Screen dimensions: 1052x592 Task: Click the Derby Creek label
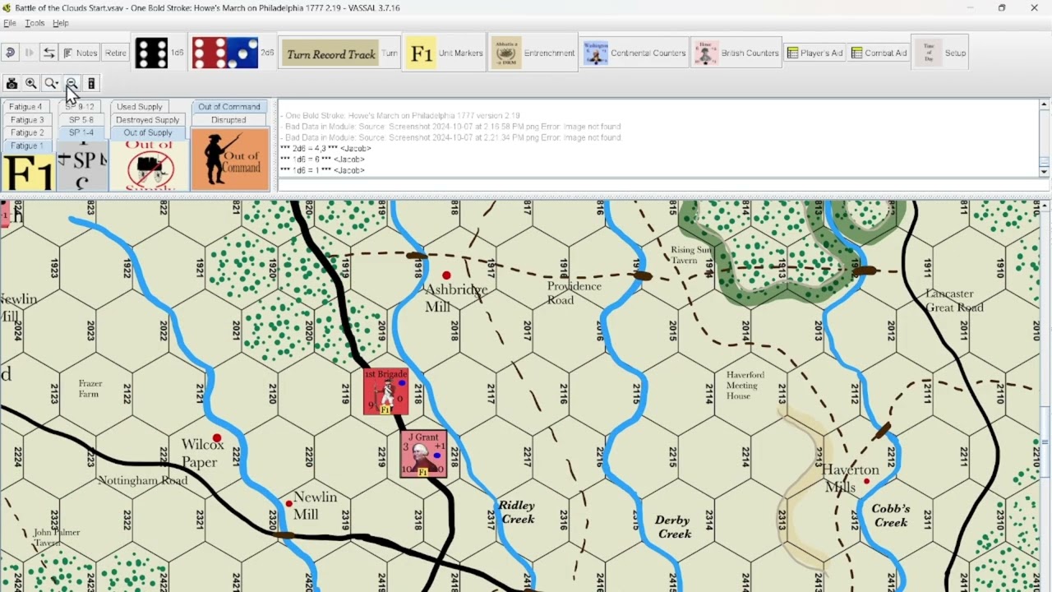674,527
